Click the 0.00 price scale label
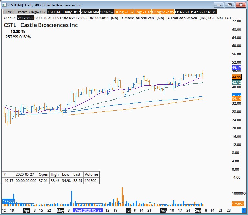Image resolution: width=248 pixels, height=215 pixels. click(x=235, y=169)
